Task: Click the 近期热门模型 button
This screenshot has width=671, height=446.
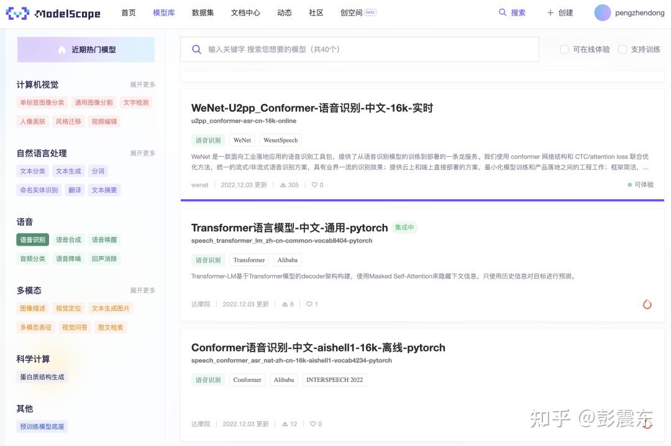Action: coord(86,50)
